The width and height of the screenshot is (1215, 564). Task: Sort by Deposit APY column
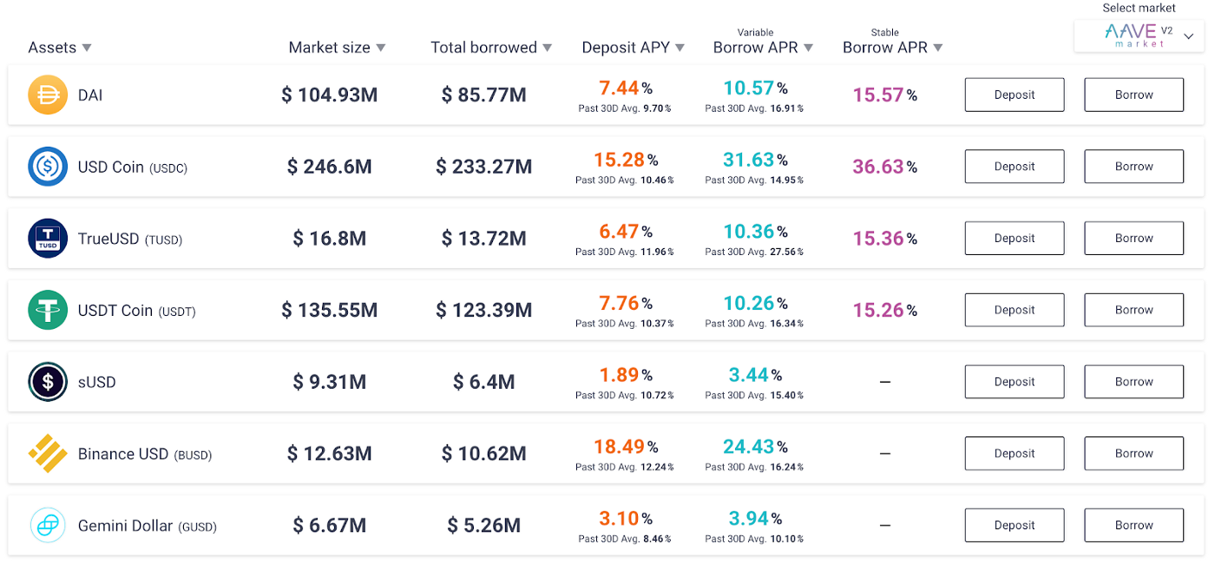634,48
